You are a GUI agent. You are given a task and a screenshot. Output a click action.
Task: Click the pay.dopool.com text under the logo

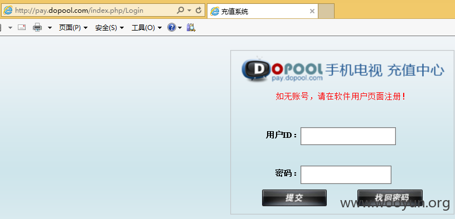coord(297,78)
